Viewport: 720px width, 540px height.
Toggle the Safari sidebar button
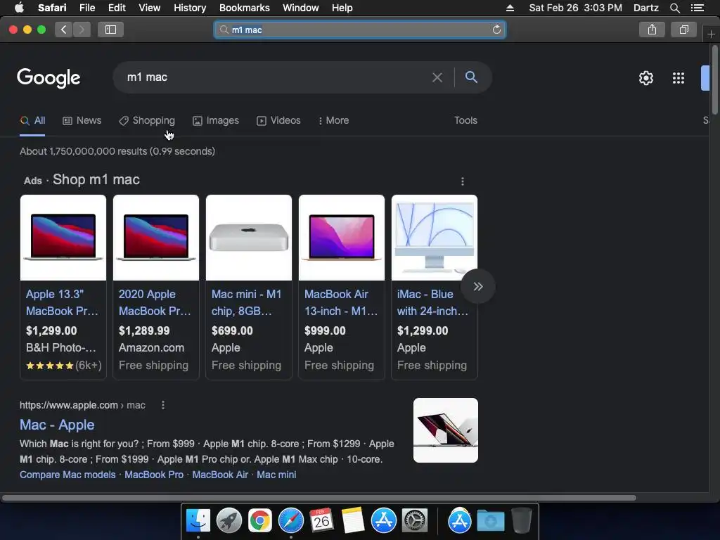pyautogui.click(x=110, y=30)
